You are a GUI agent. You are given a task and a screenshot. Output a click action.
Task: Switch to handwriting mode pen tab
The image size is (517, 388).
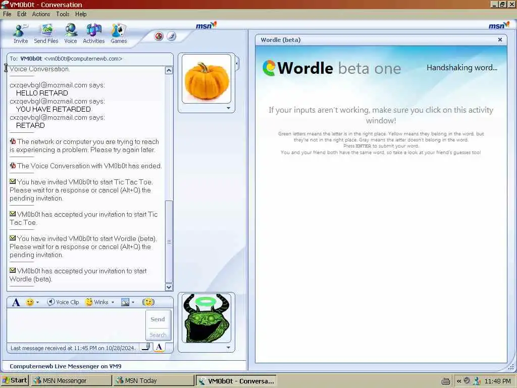click(x=146, y=347)
